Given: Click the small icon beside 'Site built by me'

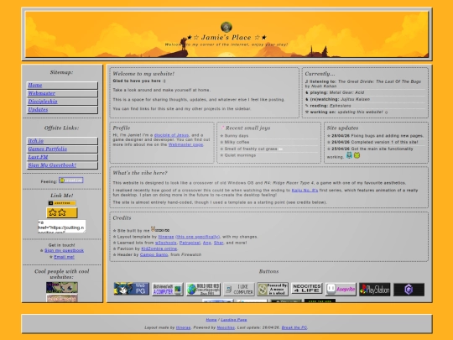Looking at the screenshot, I should tap(160, 229).
